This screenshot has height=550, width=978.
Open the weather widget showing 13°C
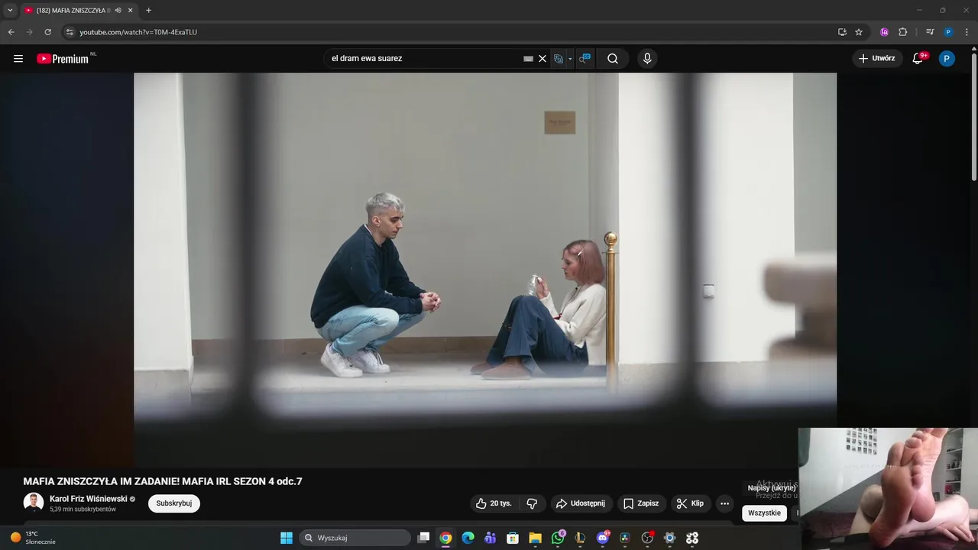32,538
